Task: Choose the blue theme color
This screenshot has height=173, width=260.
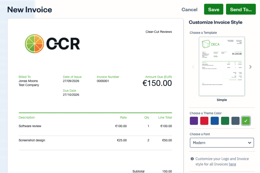Action: pyautogui.click(x=215, y=121)
